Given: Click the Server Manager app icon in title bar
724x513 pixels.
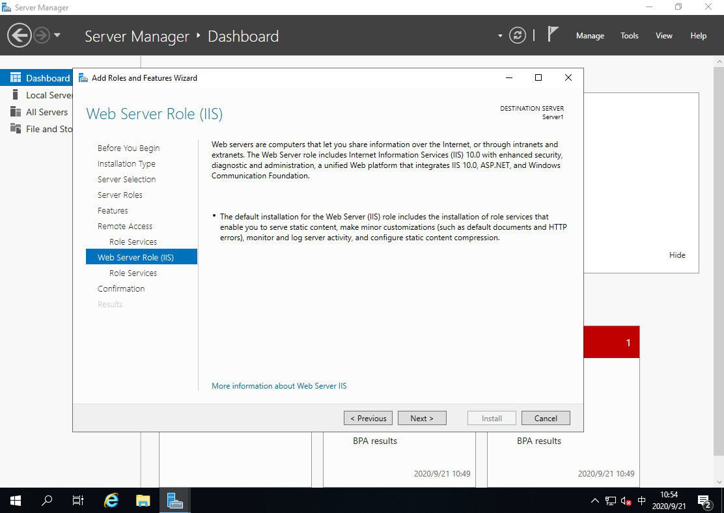Looking at the screenshot, I should click(x=7, y=7).
